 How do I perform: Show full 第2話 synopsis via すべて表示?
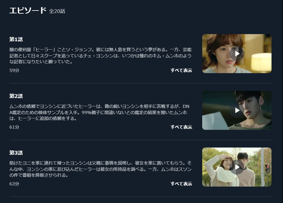[181, 127]
